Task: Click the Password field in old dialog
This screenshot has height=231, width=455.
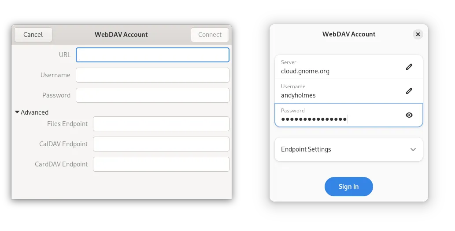Action: point(152,95)
